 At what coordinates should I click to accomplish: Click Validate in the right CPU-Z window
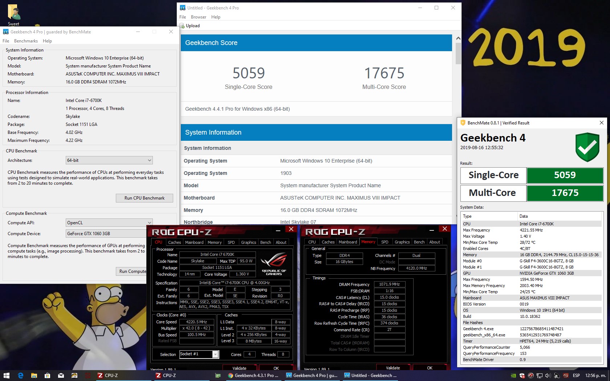click(393, 367)
